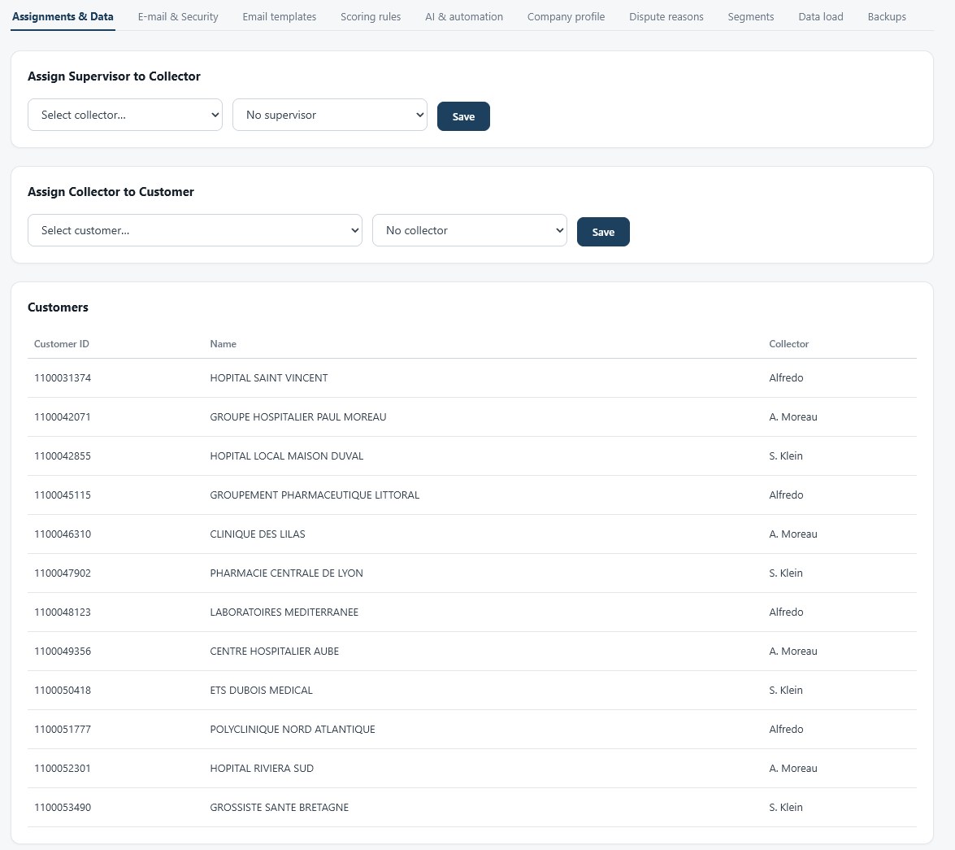955x850 pixels.
Task: Select customer ID 1100042855
Action: coord(62,456)
